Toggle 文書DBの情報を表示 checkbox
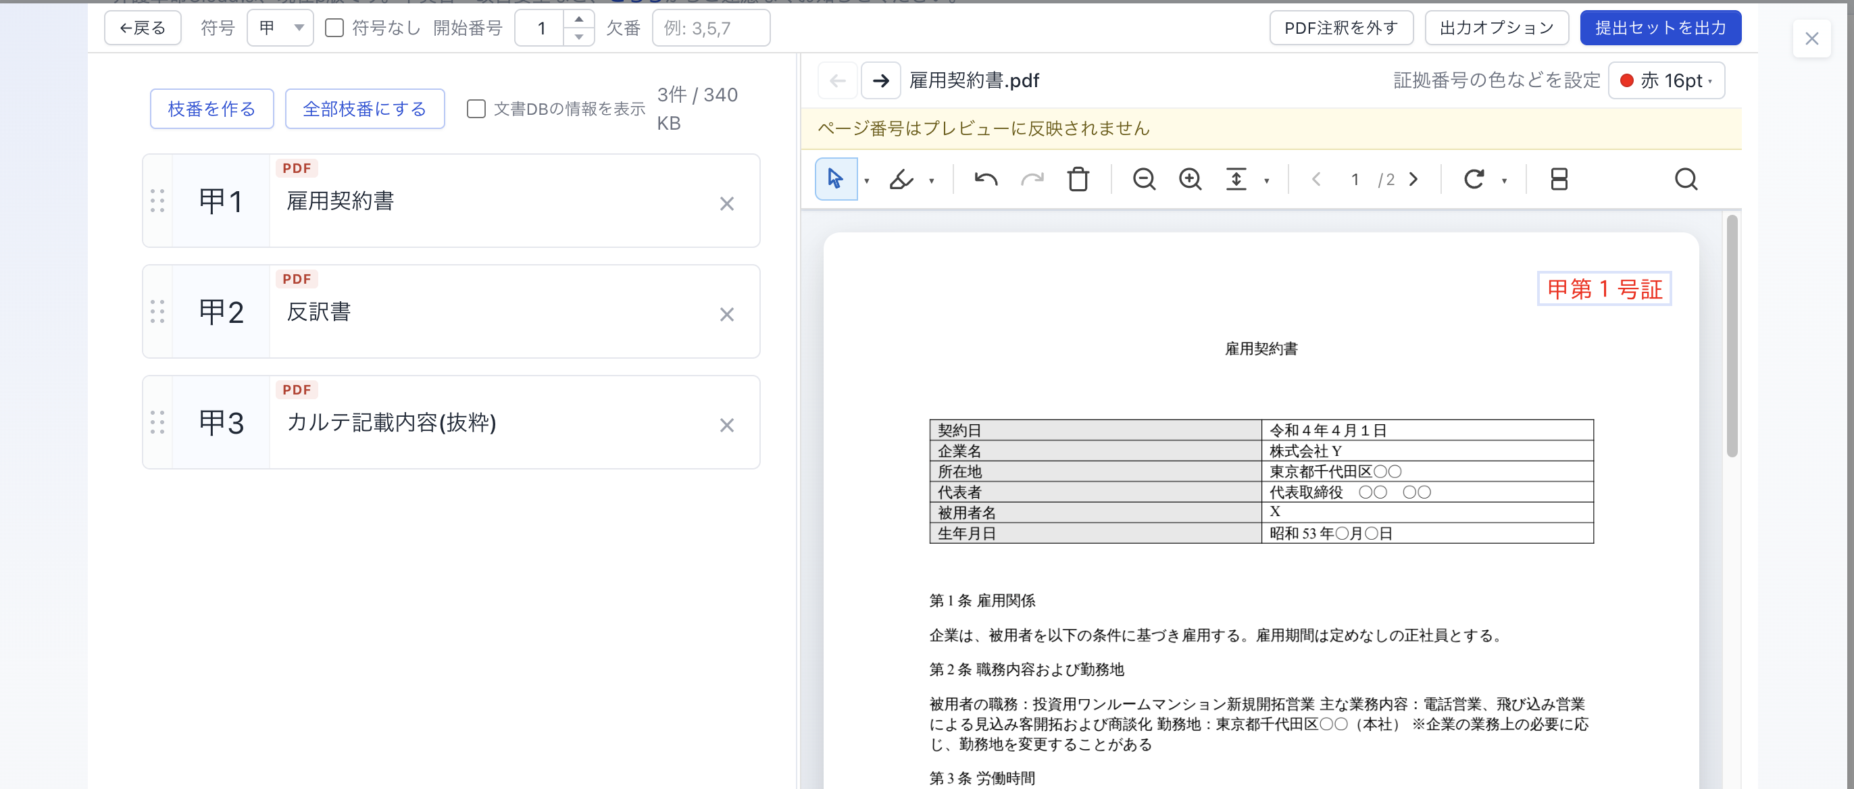The height and width of the screenshot is (789, 1854). point(476,109)
